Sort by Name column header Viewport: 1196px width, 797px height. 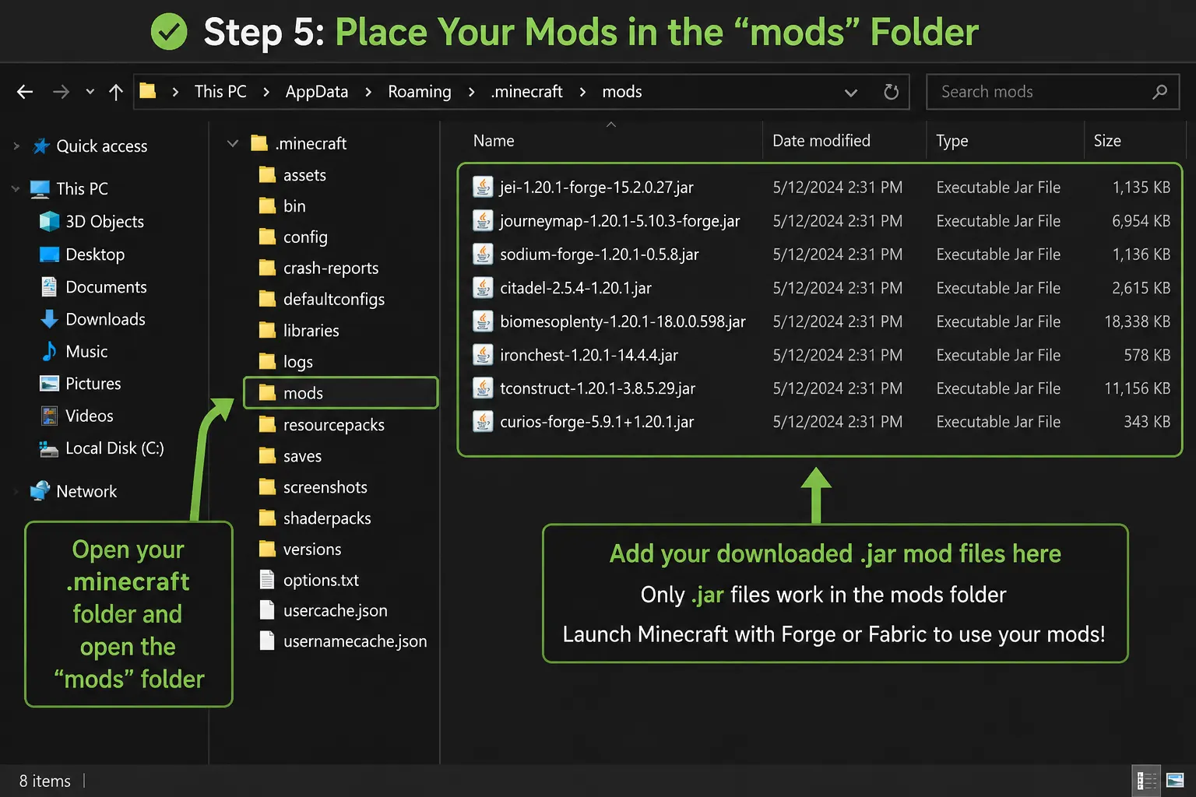(x=494, y=141)
